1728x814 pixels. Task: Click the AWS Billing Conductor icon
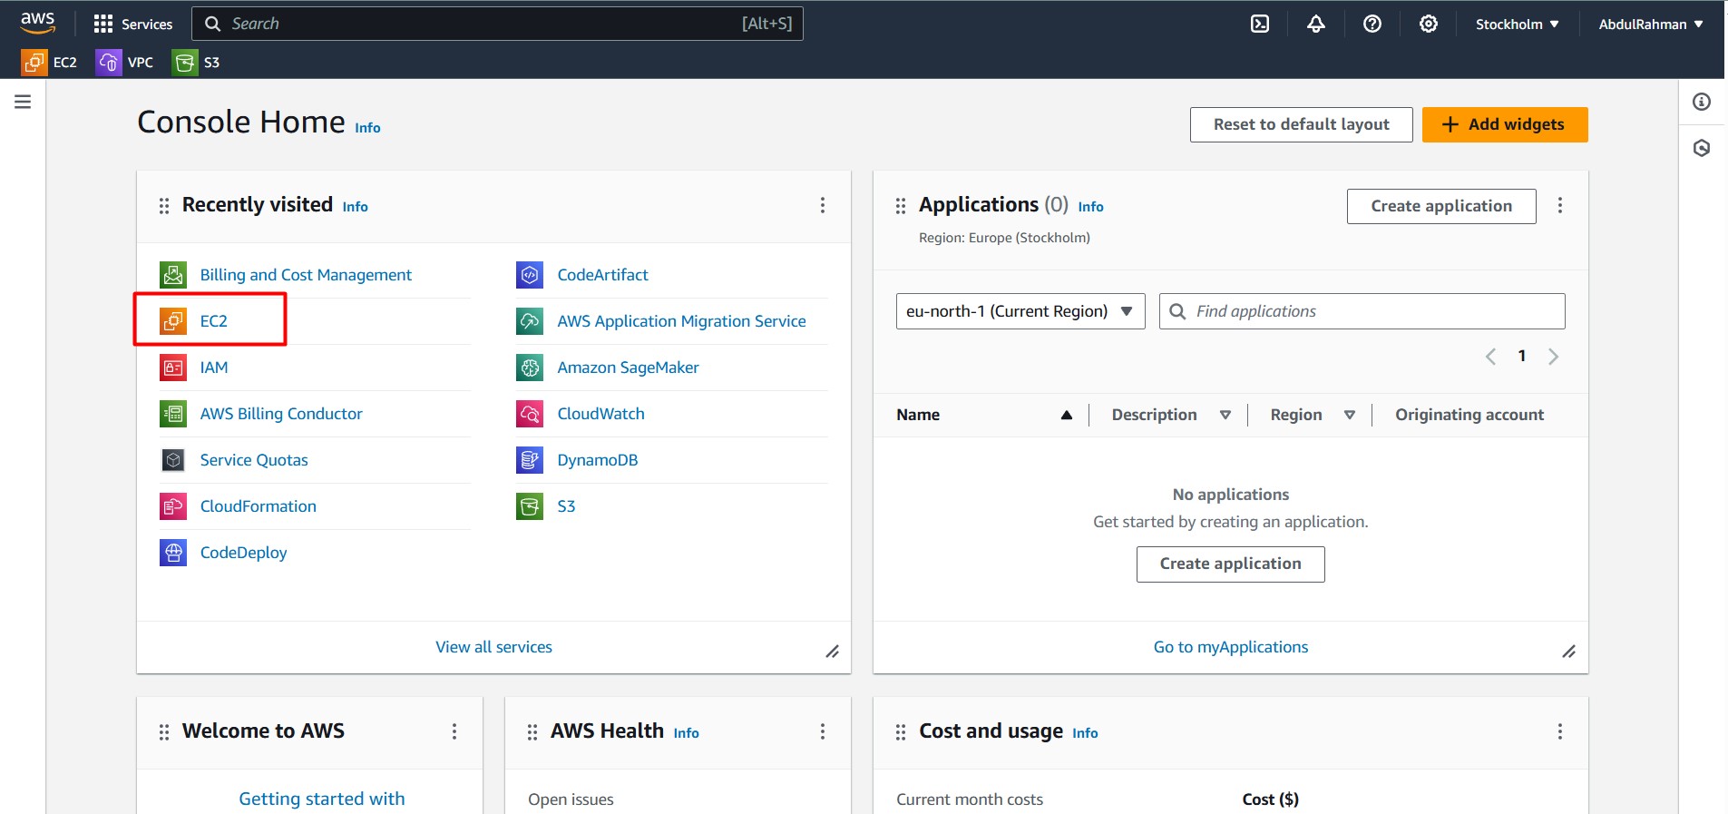point(173,413)
